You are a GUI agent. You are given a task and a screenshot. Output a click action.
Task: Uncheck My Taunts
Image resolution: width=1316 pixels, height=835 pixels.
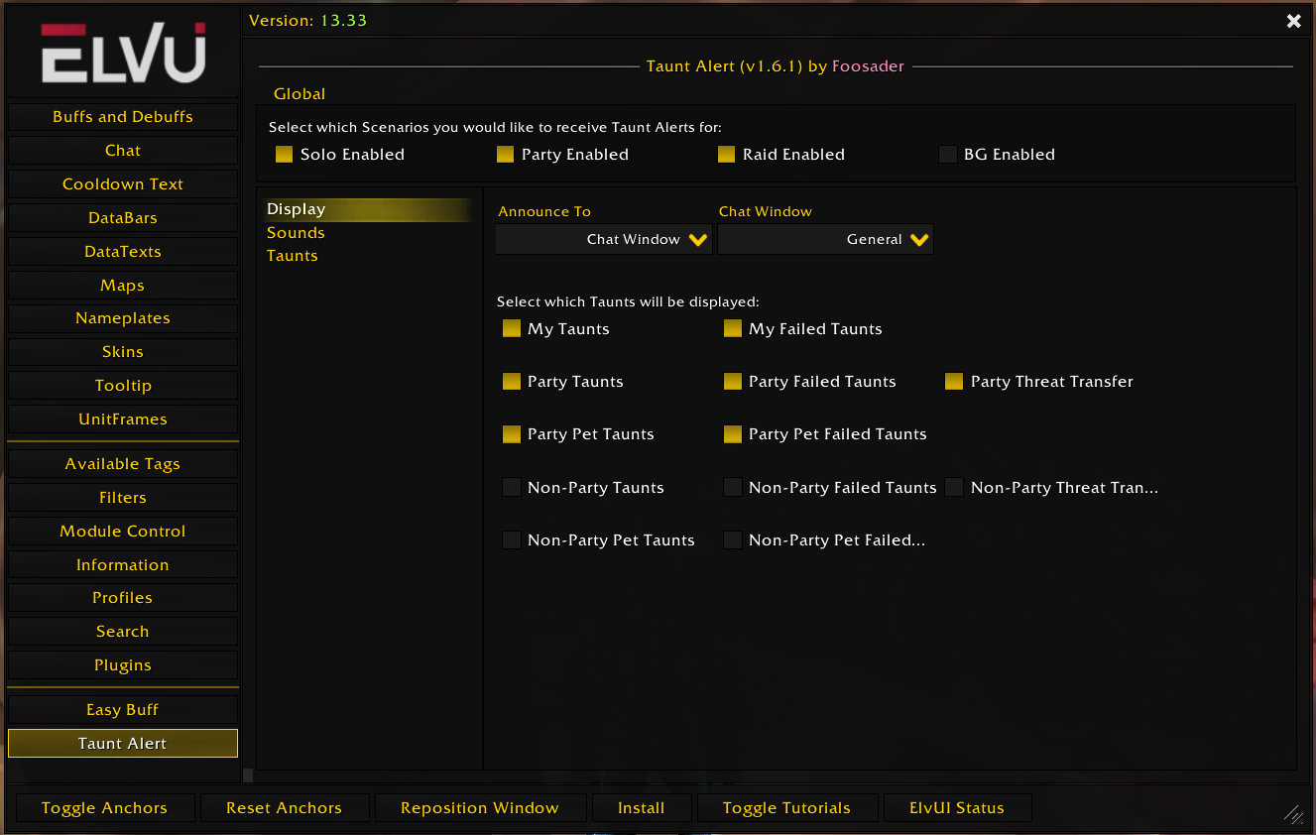pyautogui.click(x=512, y=328)
